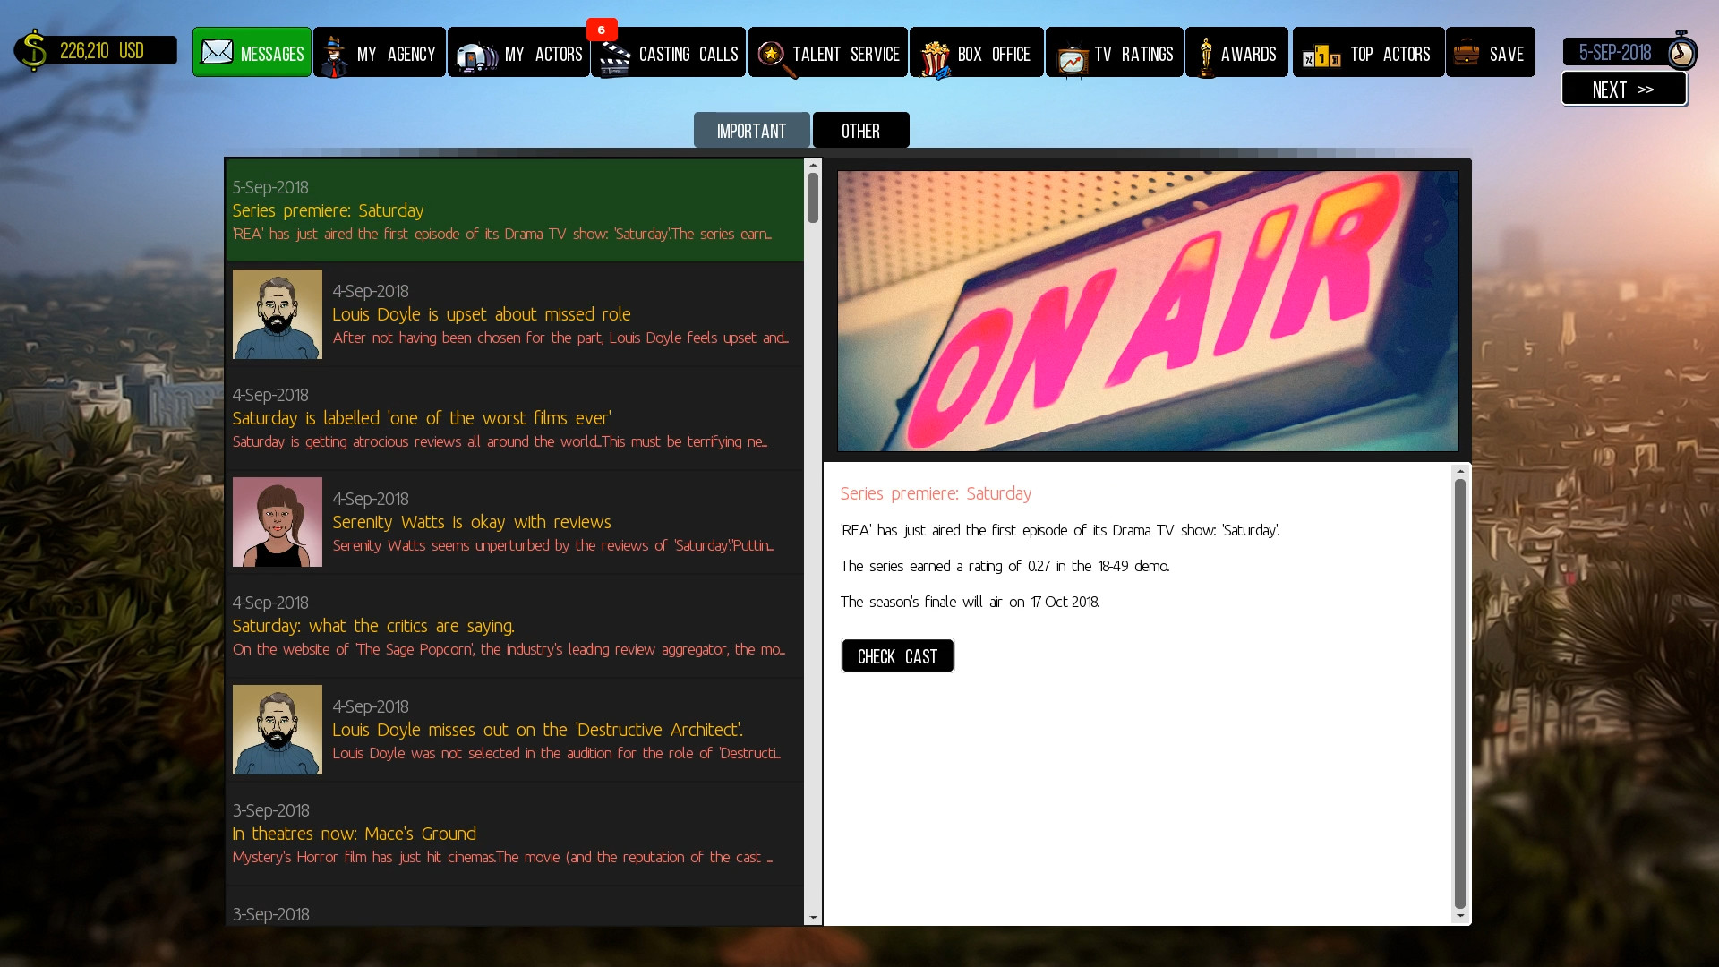Select the Important tab
The image size is (1719, 967).
tap(751, 131)
